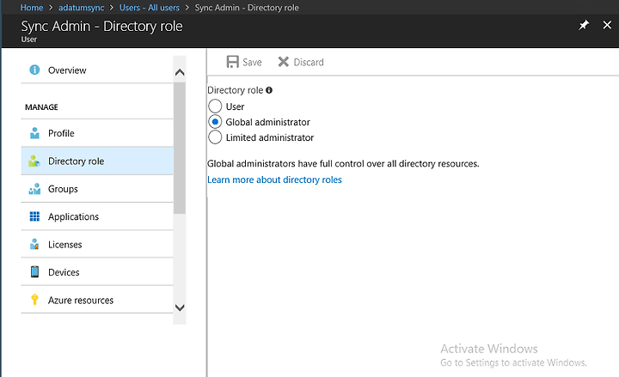Save the directory role changes
The image size is (619, 377).
click(244, 62)
